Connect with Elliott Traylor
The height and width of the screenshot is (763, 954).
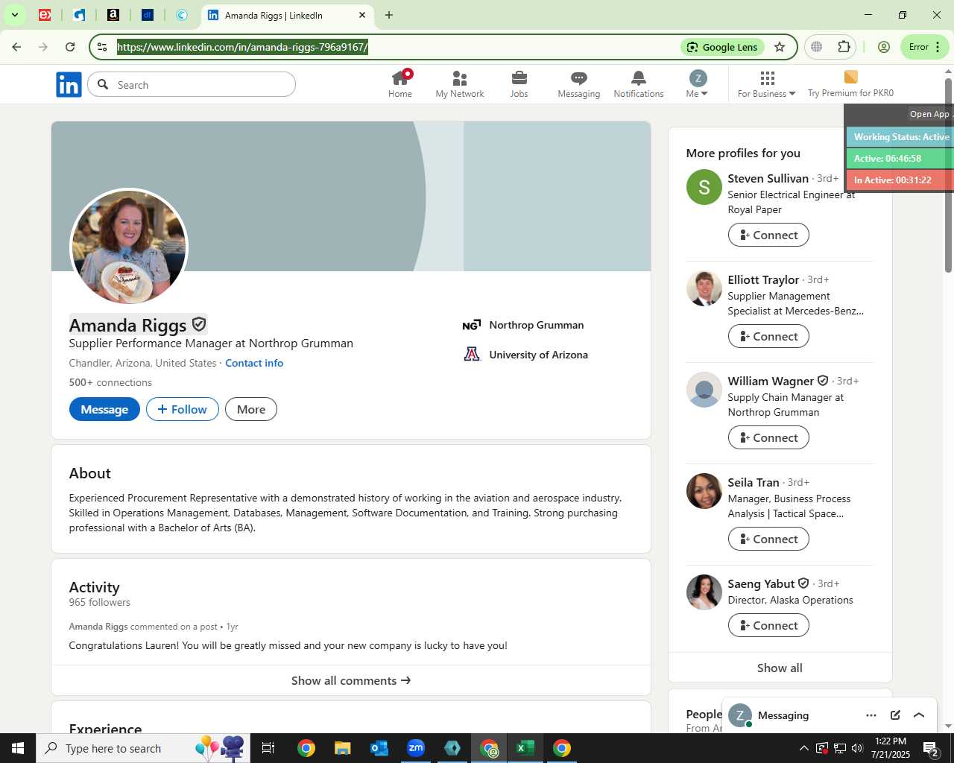click(x=768, y=336)
